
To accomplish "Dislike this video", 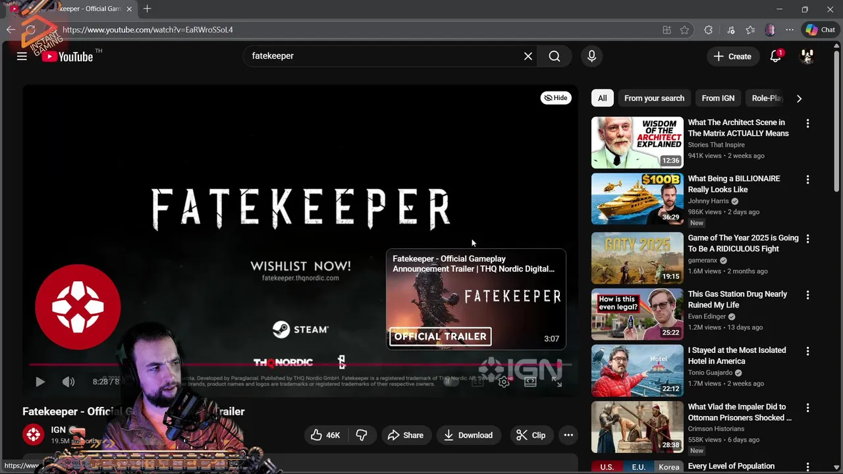I will (362, 435).
